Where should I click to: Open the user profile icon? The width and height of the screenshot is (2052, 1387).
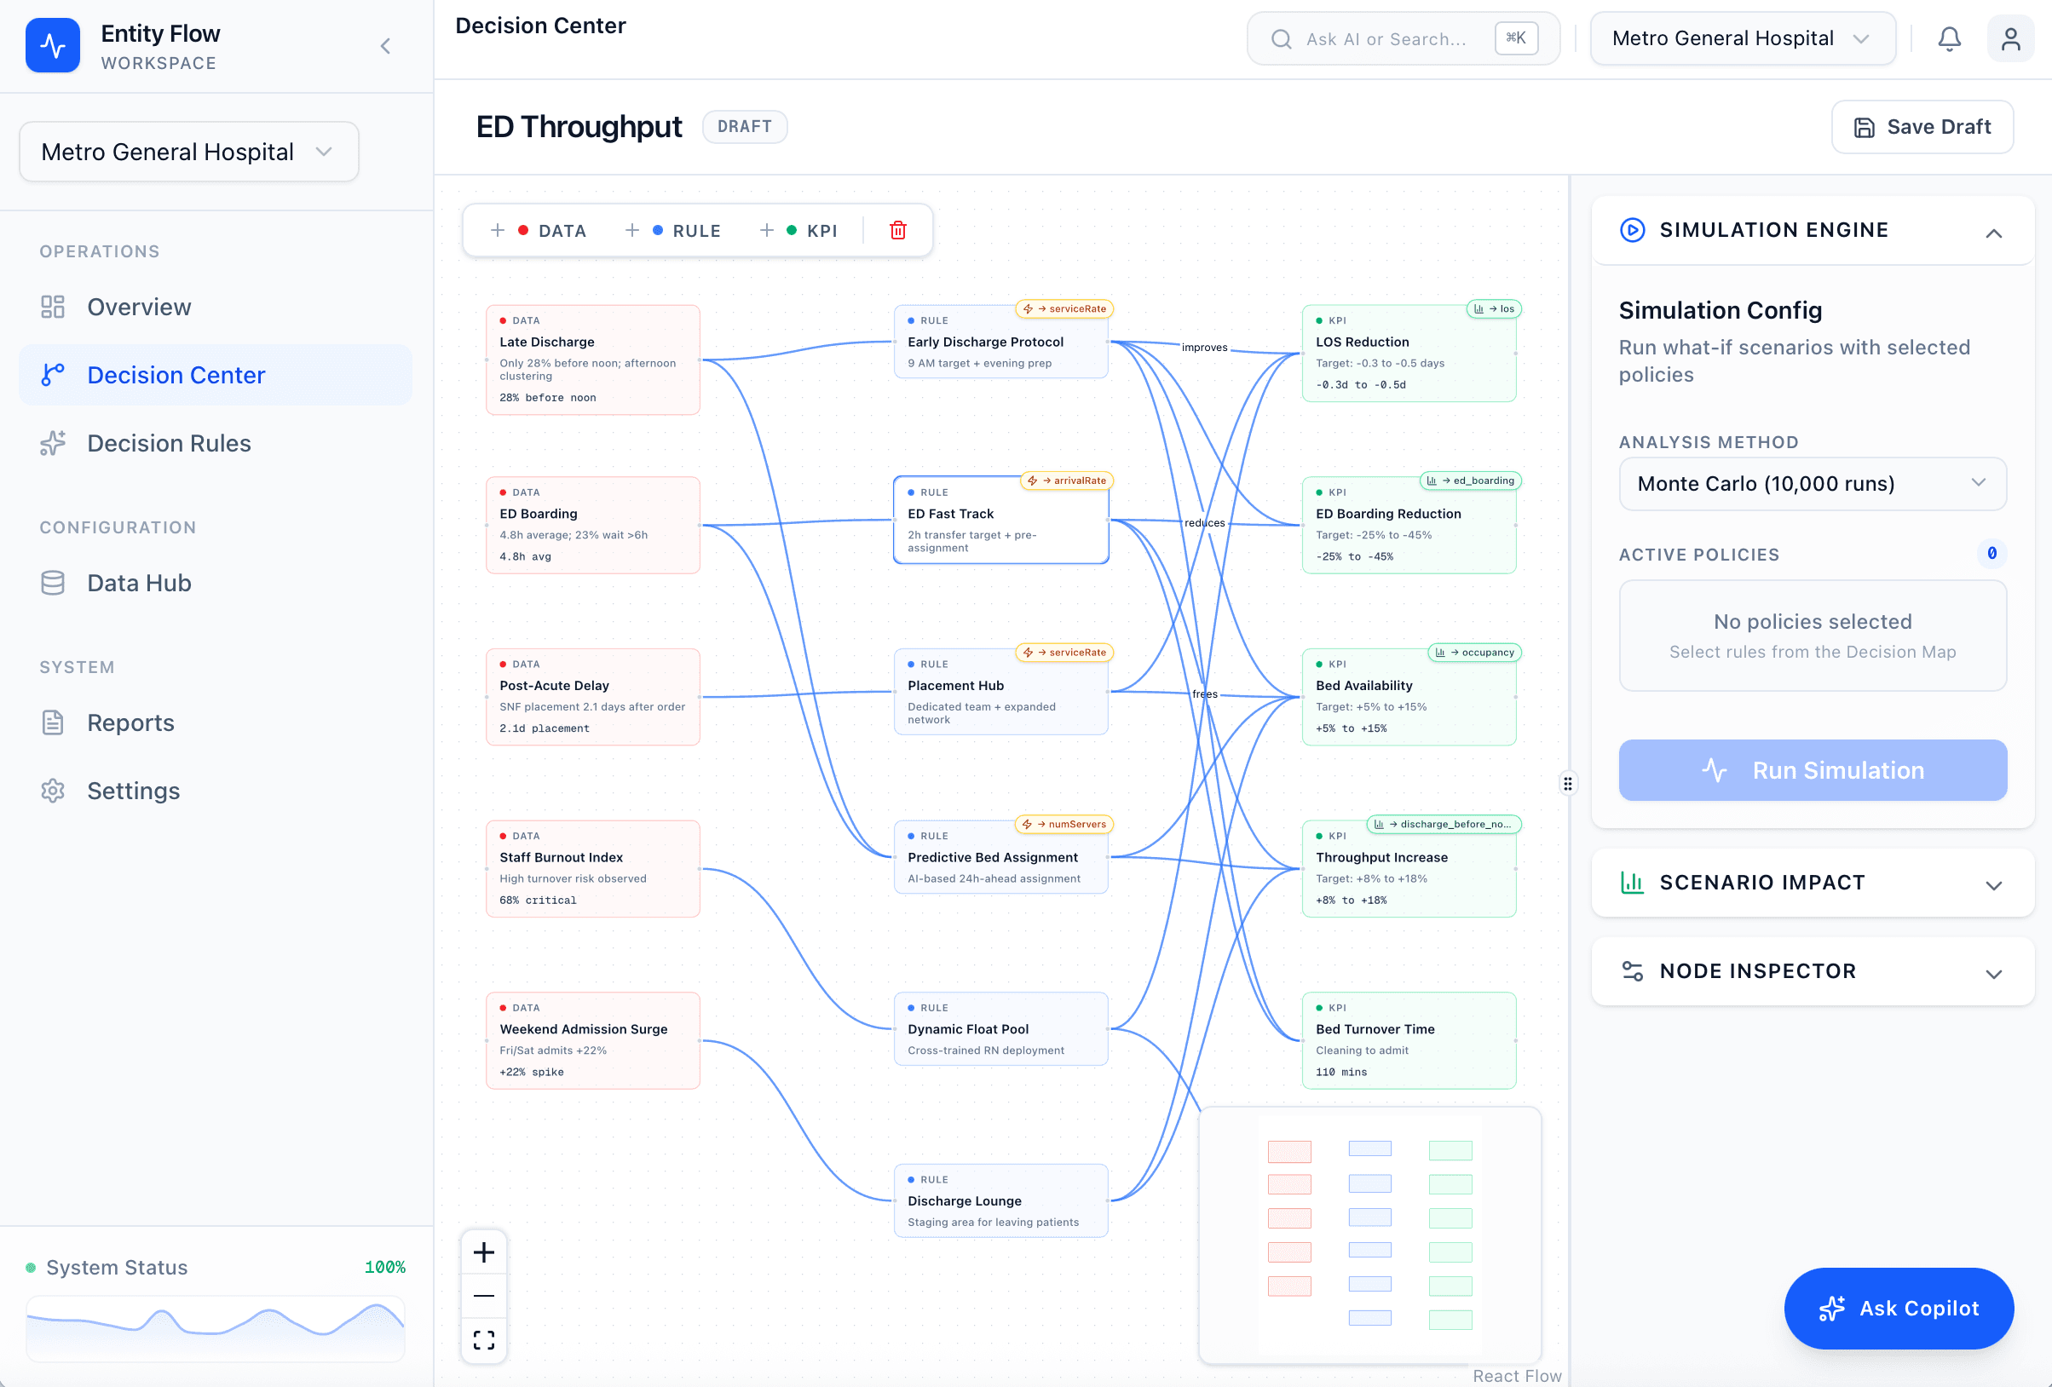click(x=2010, y=38)
